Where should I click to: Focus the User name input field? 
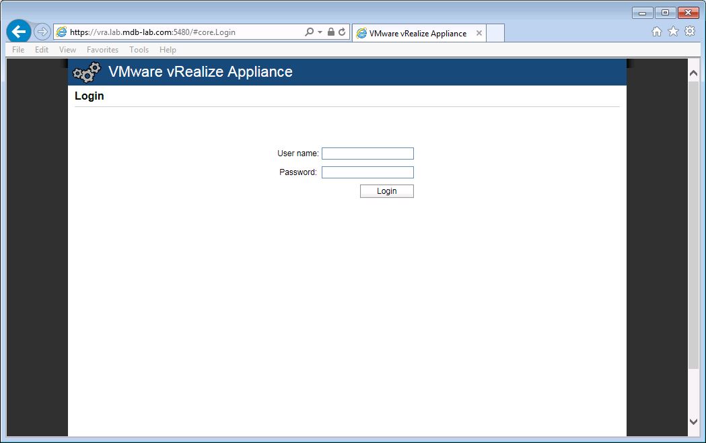(367, 154)
